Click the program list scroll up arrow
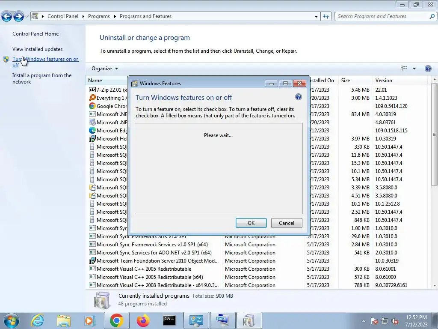 click(x=435, y=80)
